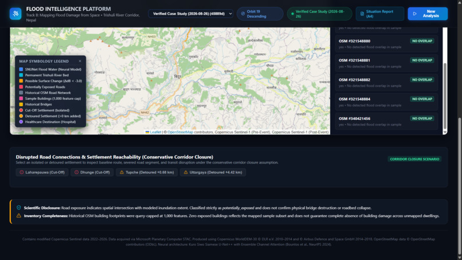This screenshot has height=260, width=462.
Task: Open the Situation Report (A4) button
Action: (x=380, y=14)
